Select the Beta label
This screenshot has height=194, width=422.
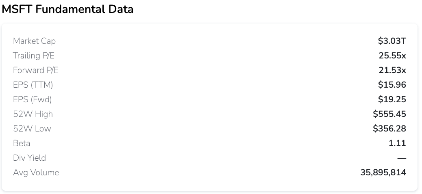pos(22,143)
